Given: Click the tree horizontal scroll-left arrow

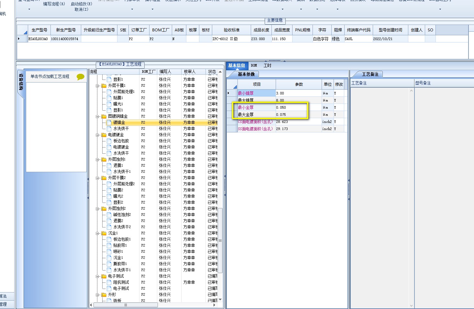Looking at the screenshot, I should click(x=91, y=305).
